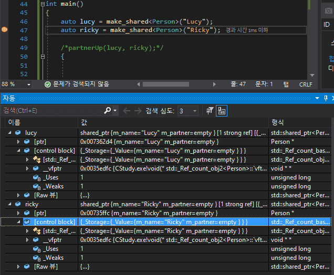Open the search depth dropdown
The image size is (334, 275).
tap(195, 111)
